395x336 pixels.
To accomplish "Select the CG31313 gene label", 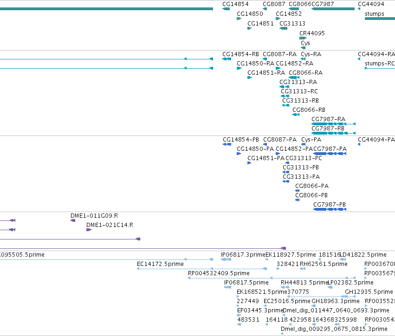I will tap(292, 24).
